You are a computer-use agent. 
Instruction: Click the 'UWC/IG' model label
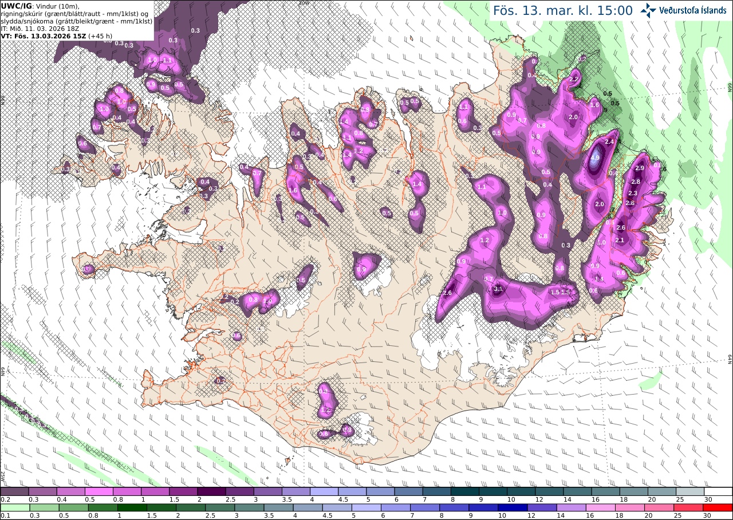[x=15, y=6]
